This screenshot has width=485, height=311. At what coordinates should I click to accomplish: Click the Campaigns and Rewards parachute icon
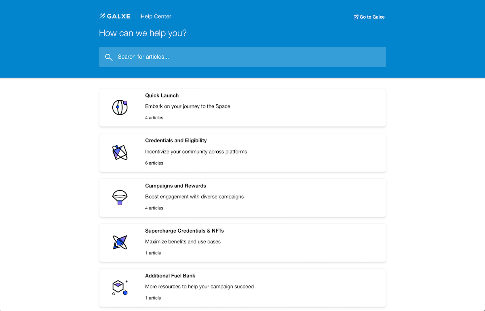(x=120, y=197)
